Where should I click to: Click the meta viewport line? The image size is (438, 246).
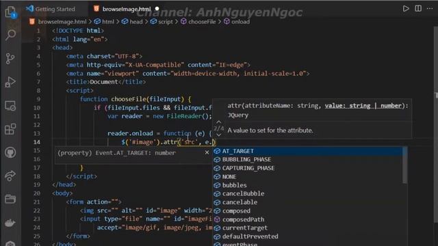188,74
